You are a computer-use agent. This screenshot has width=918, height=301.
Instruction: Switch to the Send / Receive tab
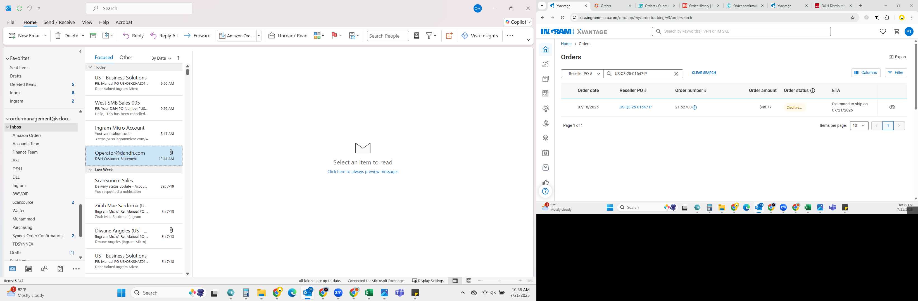tap(59, 22)
